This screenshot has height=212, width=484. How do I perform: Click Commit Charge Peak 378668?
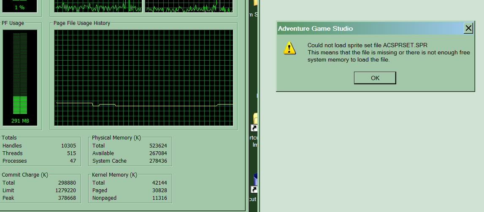pos(67,198)
